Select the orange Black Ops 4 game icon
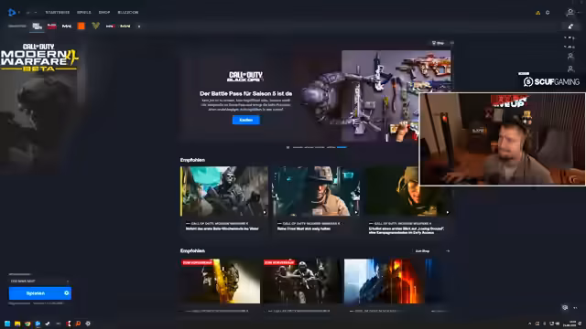 (81, 27)
